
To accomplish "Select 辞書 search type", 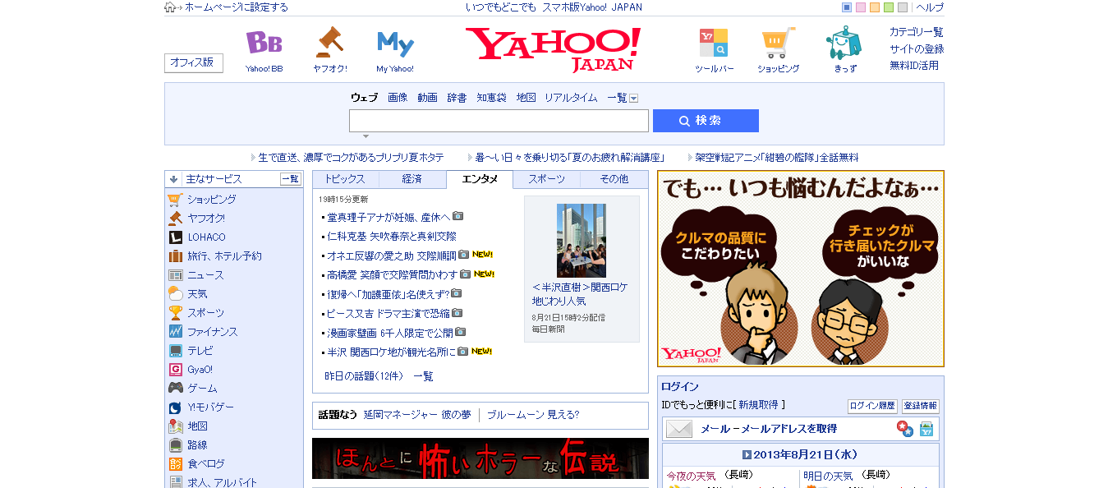I will coord(457,98).
